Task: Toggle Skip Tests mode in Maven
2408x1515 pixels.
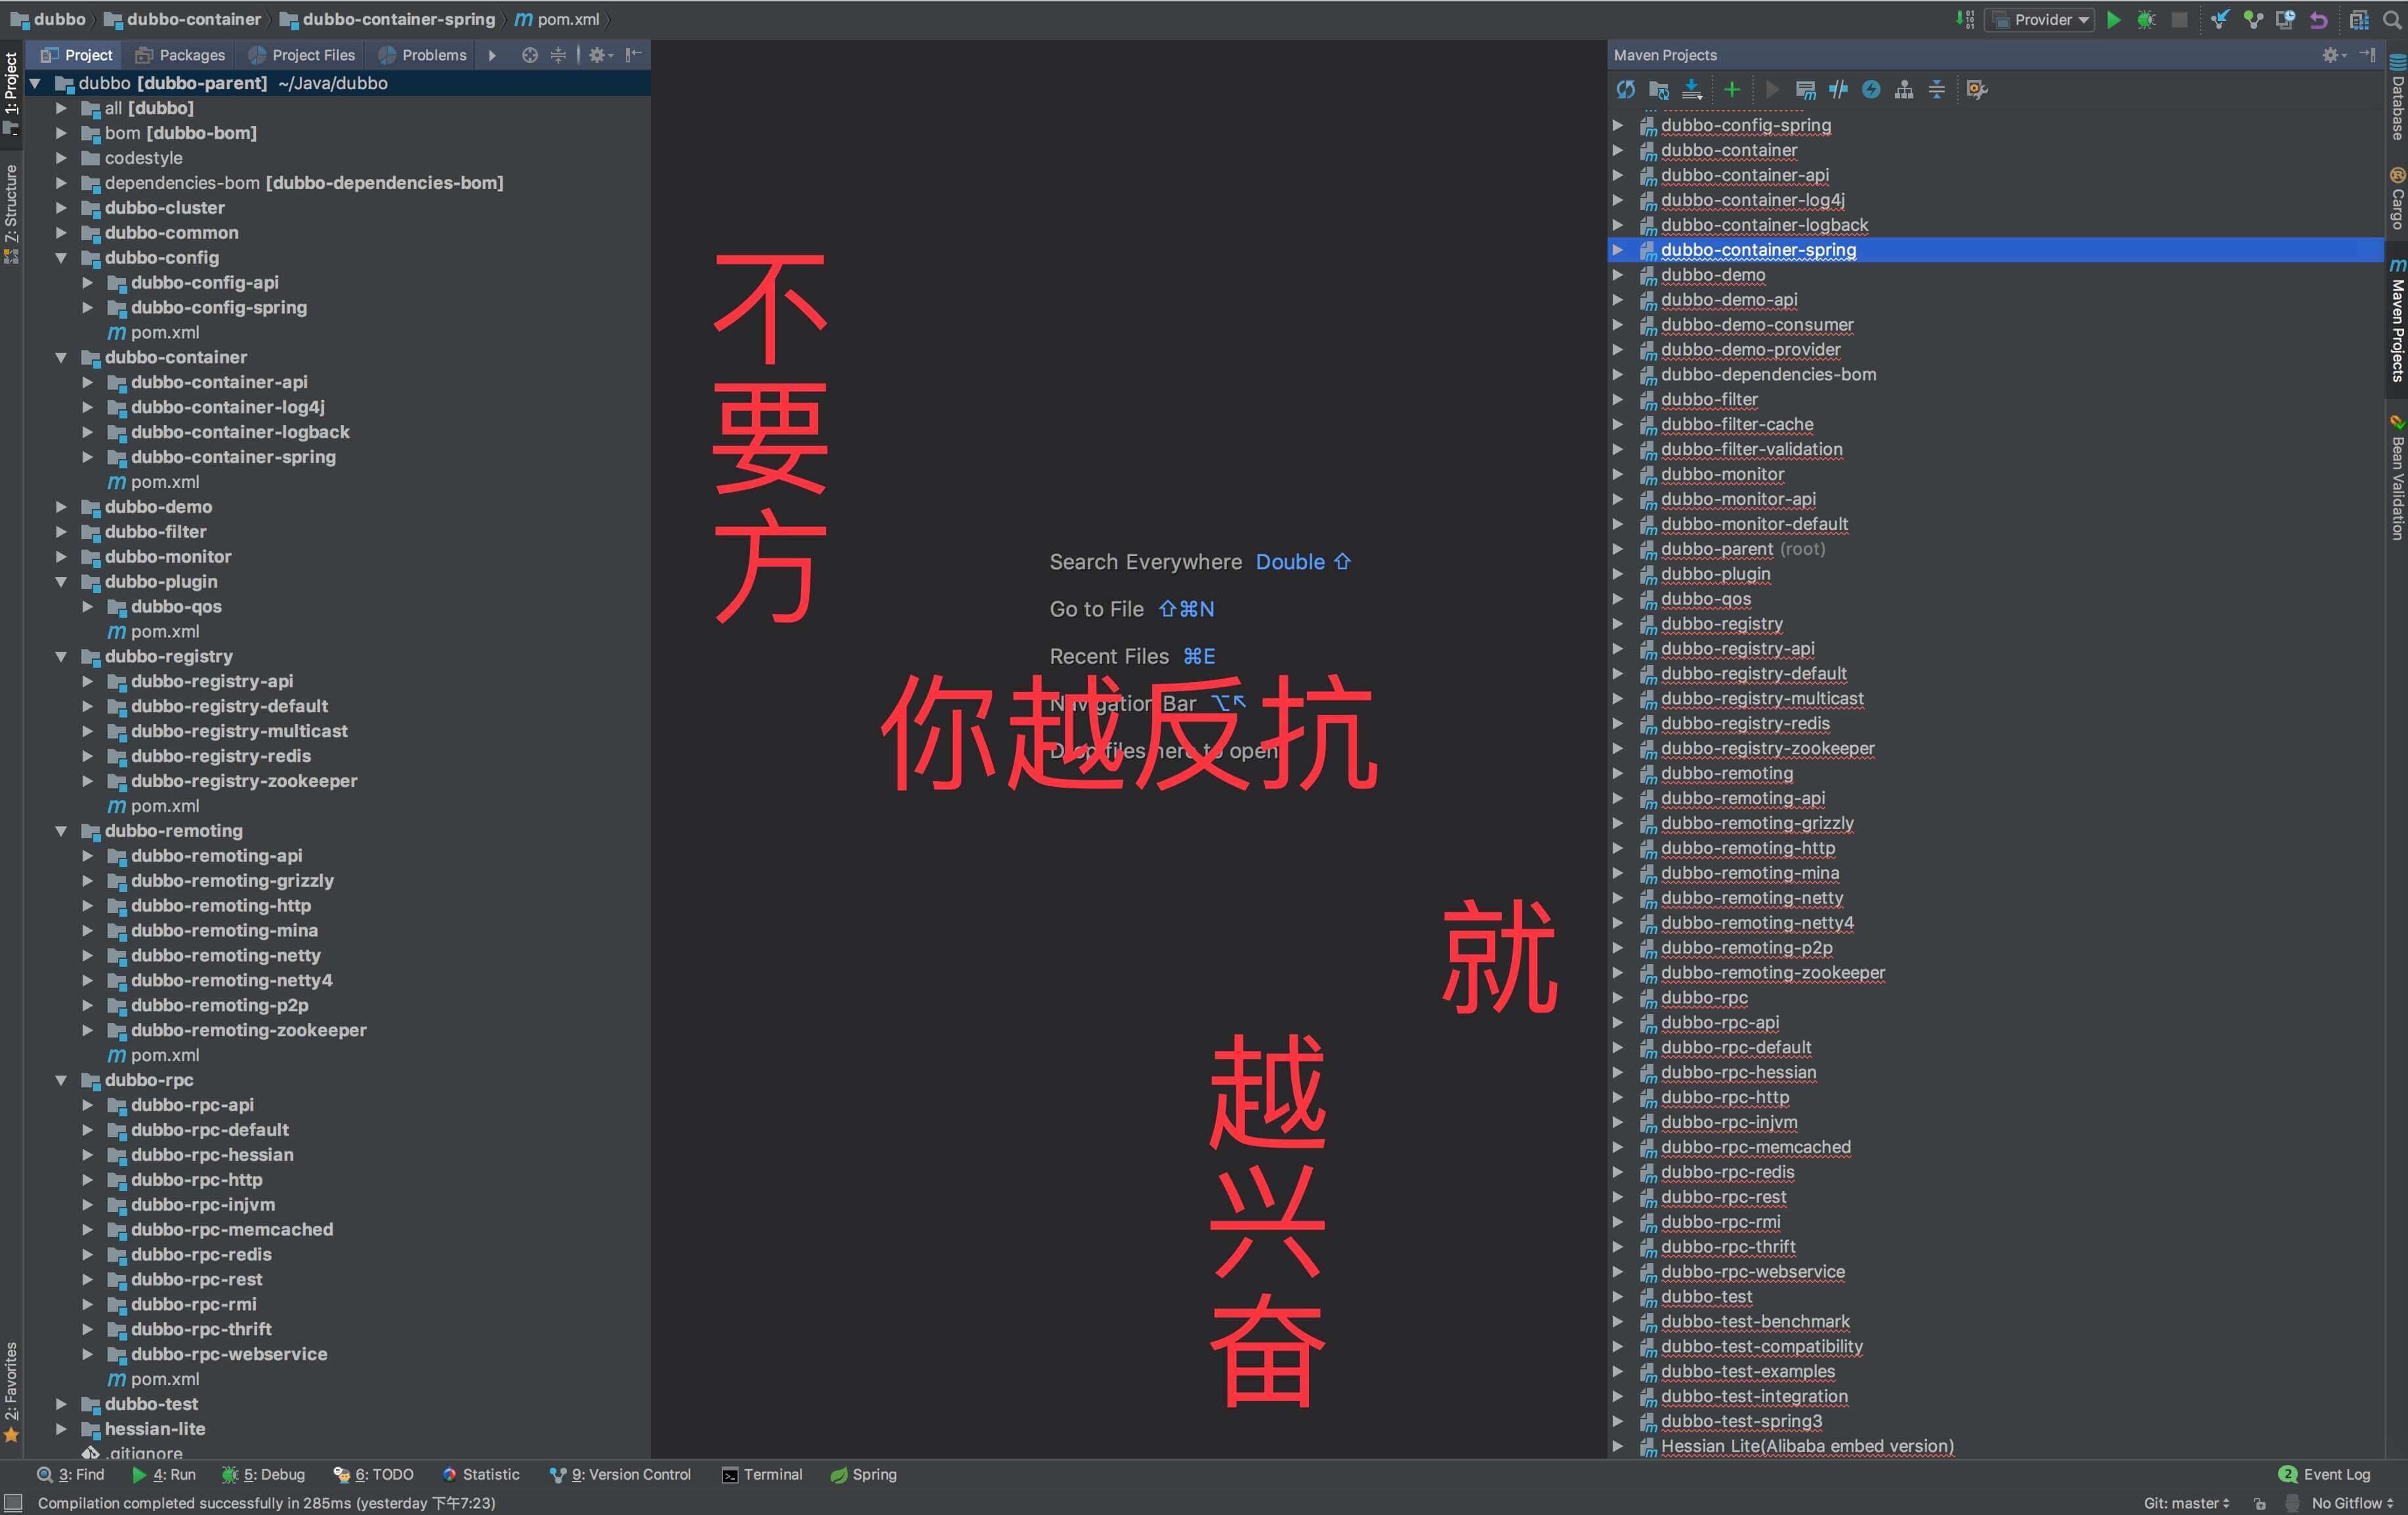Action: (1871, 90)
